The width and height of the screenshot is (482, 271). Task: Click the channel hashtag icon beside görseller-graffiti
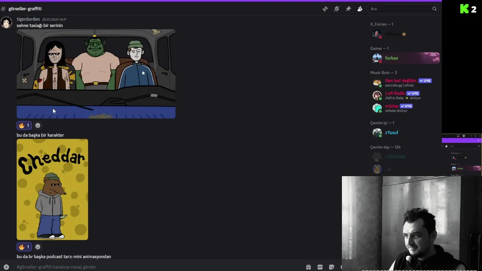tap(3, 9)
